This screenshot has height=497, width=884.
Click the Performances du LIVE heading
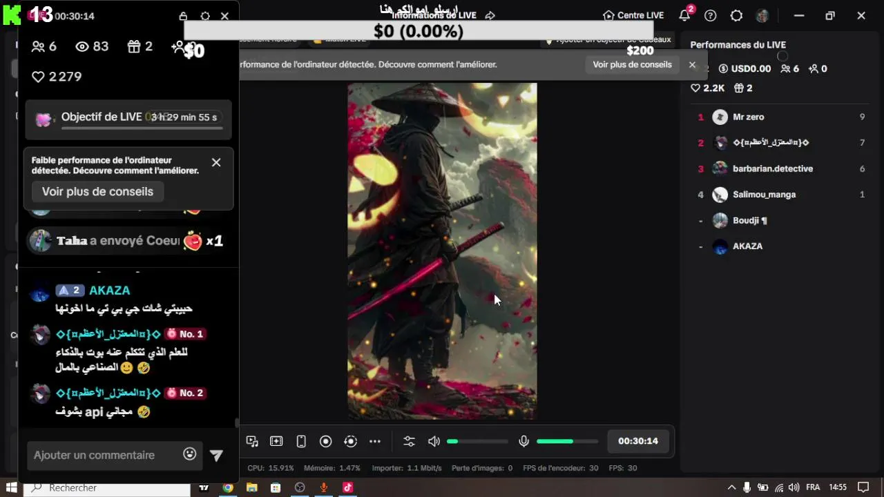pos(738,45)
